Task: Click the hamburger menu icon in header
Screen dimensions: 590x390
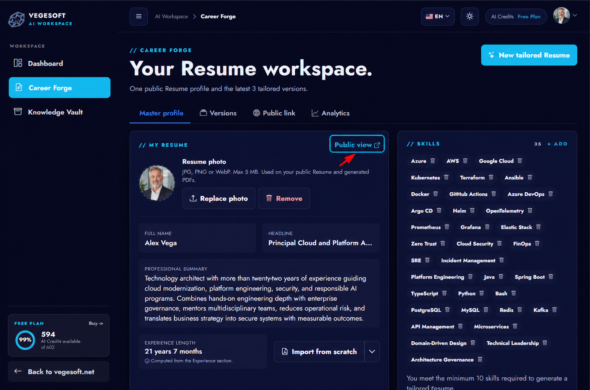Action: point(139,16)
